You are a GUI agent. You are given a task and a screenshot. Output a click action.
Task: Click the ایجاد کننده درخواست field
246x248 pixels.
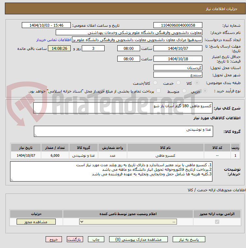tap(137, 40)
